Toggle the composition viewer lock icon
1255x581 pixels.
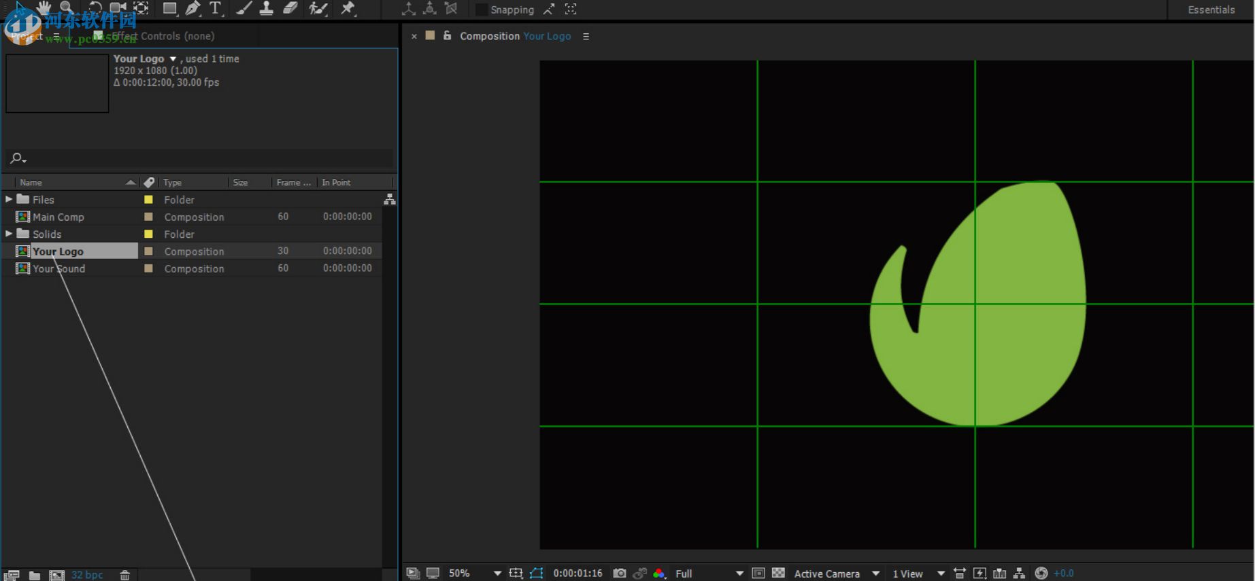(x=447, y=36)
